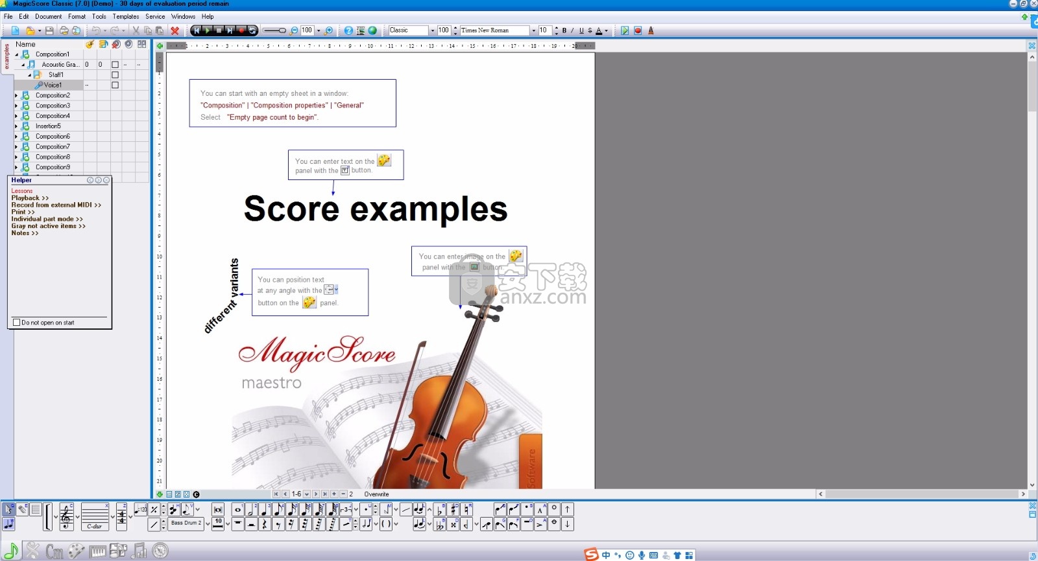Open the zoom percentage dropdown arrow

(319, 30)
